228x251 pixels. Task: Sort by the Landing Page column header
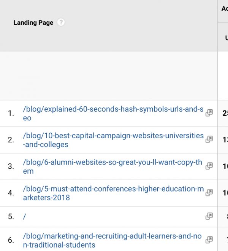33,23
